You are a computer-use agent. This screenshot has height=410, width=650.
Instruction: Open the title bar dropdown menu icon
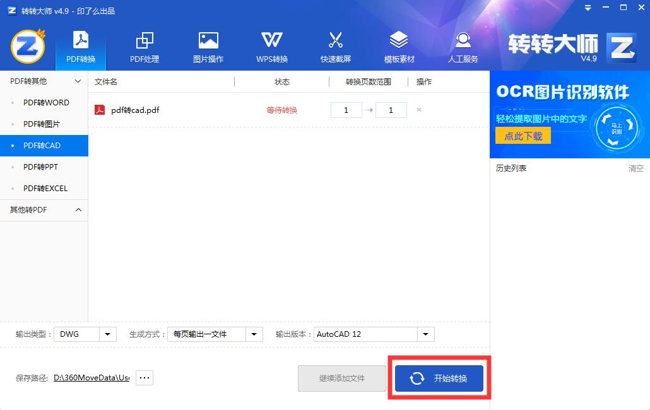[x=588, y=8]
